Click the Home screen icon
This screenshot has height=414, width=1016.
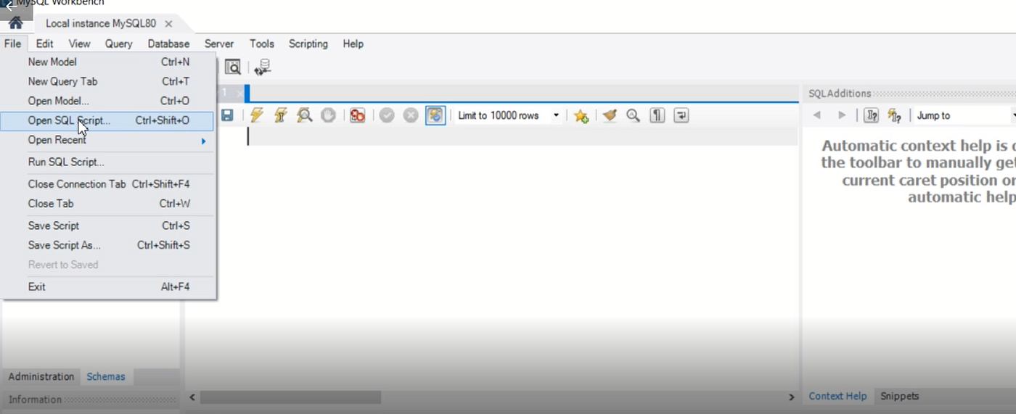coord(16,23)
